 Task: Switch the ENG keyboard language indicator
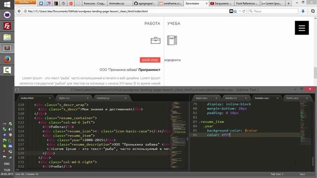click(6, 164)
